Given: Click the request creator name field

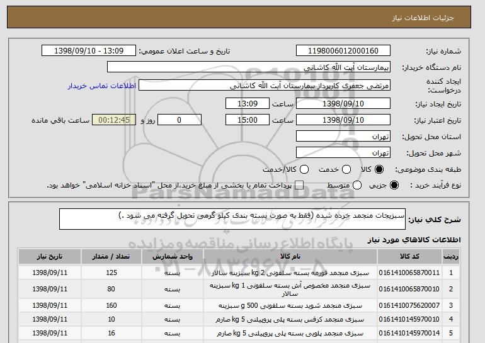Looking at the screenshot, I should (265, 86).
